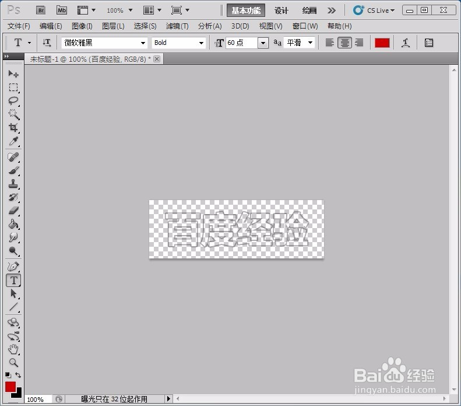Click the font size field showing 60 点
This screenshot has height=406, width=461.
coord(242,43)
